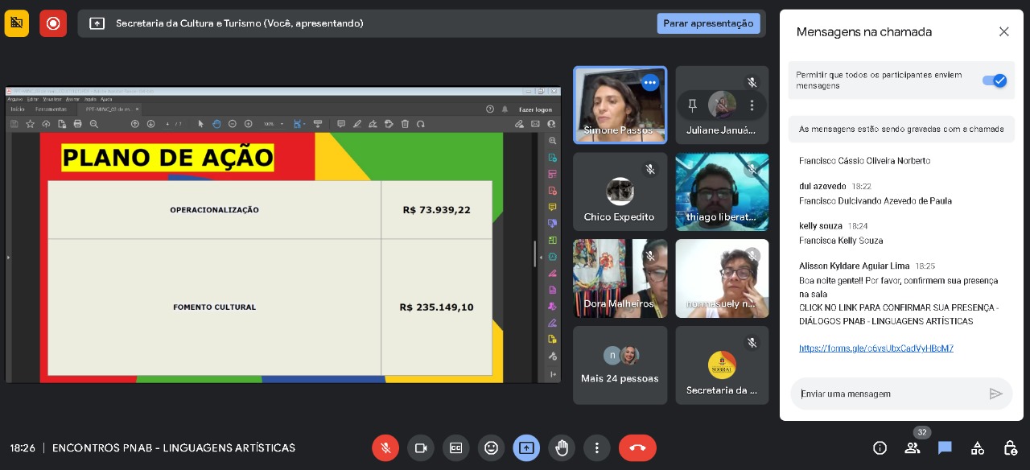The image size is (1030, 470).
Task: Open the emoji reactions picker
Action: tap(492, 448)
